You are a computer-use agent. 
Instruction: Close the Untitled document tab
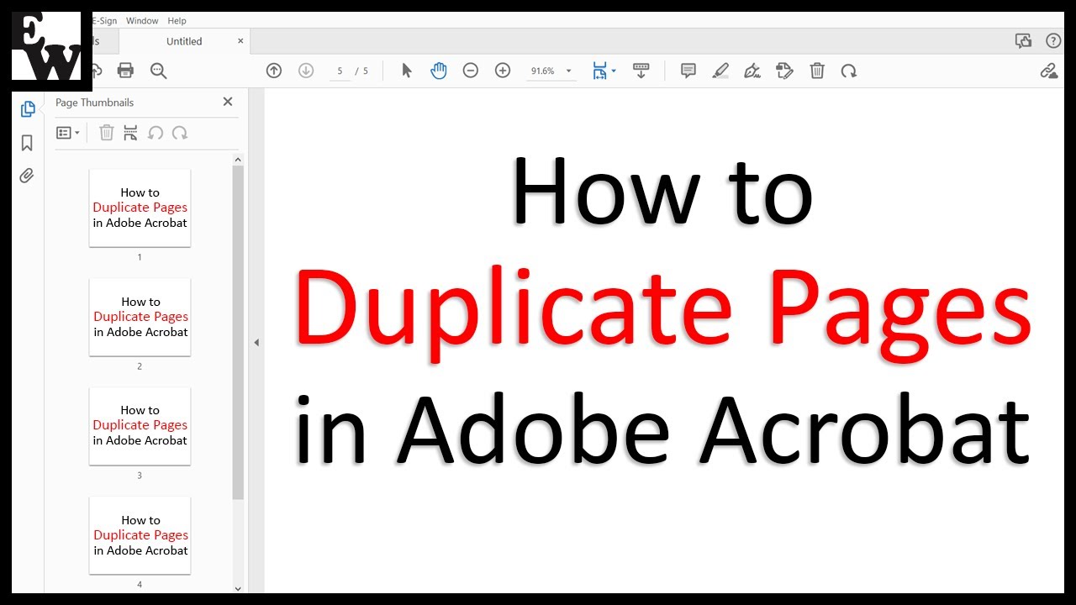(x=240, y=40)
